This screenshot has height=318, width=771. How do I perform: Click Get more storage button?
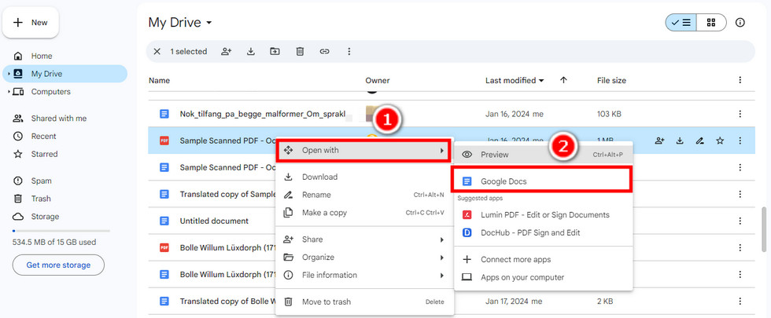click(58, 265)
